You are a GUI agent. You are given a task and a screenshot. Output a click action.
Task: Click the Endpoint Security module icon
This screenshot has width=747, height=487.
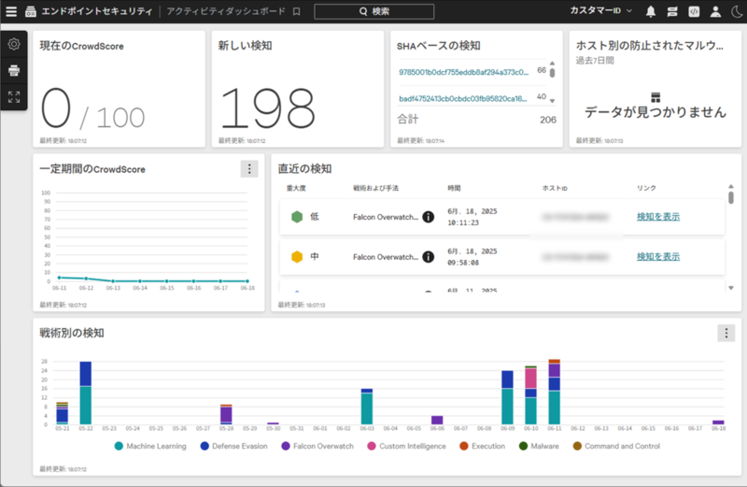coord(31,11)
